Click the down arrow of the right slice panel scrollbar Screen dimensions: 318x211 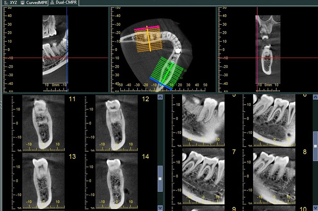click(x=315, y=208)
